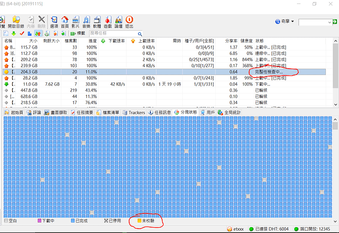This screenshot has height=233, width=339.
Task: Expand the top-right search combo box arrow
Action: click(330, 22)
